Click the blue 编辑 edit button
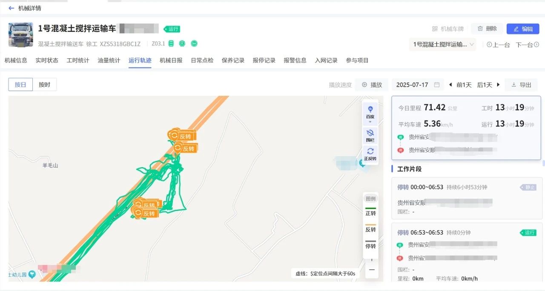The width and height of the screenshot is (545, 291). [523, 29]
